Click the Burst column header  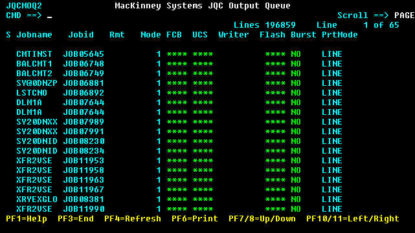[x=304, y=35]
